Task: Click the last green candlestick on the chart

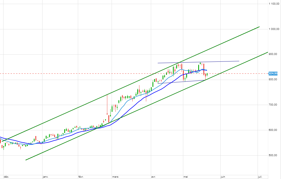Action: tap(207, 74)
